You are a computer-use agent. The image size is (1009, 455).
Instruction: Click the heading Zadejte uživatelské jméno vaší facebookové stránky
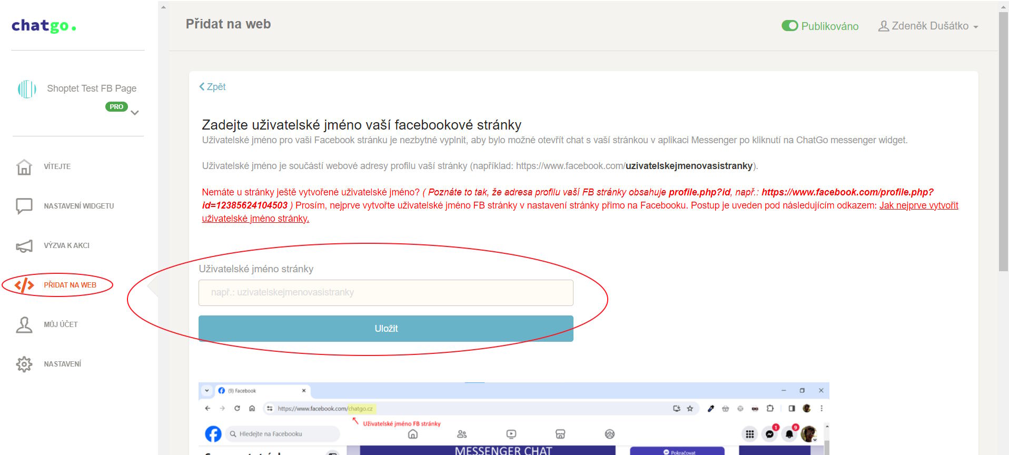(362, 125)
